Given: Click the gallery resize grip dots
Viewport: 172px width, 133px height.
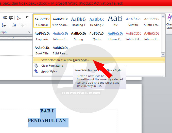Looking at the screenshot, I should 164,76.
